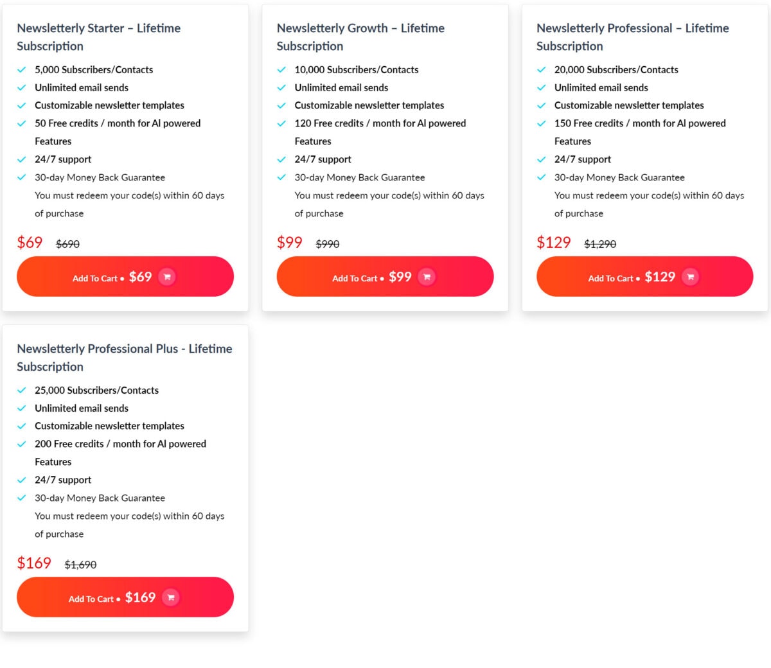
Task: Click checkmark beside 20,000 Subscribers/Contacts
Action: coord(541,69)
